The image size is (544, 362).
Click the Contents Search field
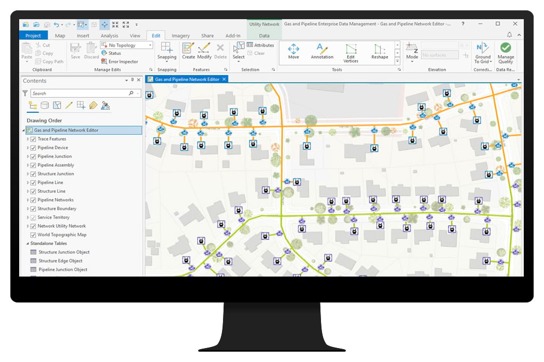[86, 94]
